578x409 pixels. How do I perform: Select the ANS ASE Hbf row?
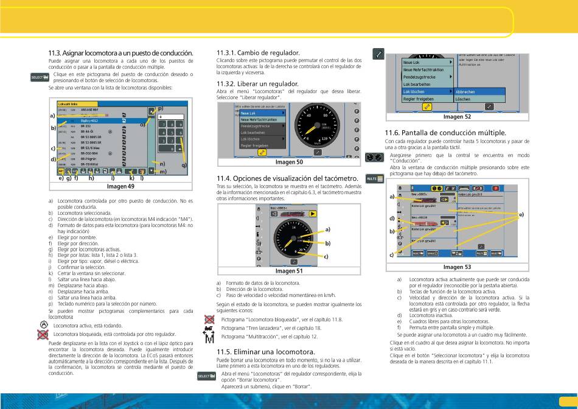tap(102, 110)
